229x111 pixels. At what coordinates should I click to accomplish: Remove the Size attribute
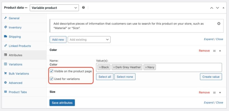204,93
